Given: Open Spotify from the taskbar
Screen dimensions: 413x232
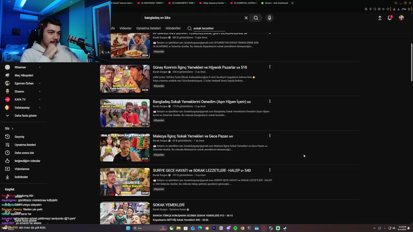Looking at the screenshot, I should [235, 228].
